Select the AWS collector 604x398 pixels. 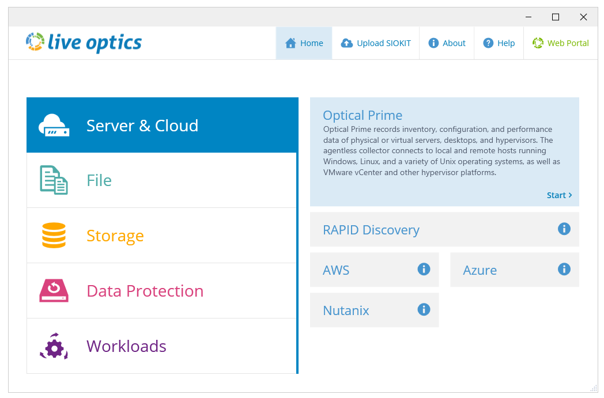375,270
